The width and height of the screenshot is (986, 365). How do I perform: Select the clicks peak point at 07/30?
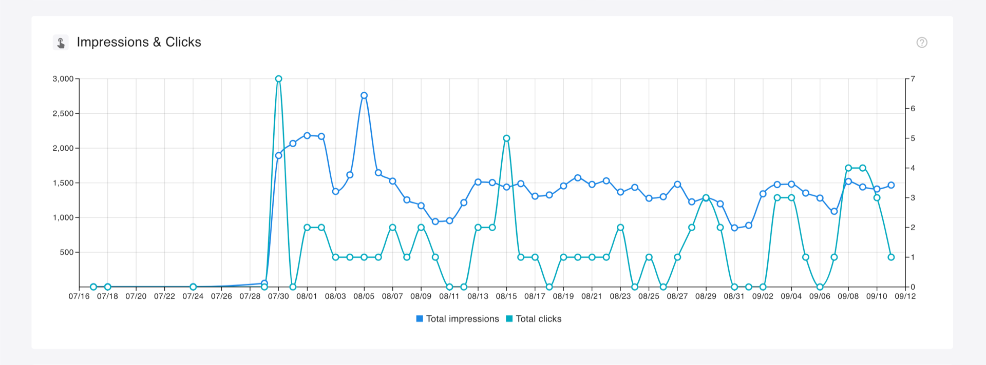(278, 79)
